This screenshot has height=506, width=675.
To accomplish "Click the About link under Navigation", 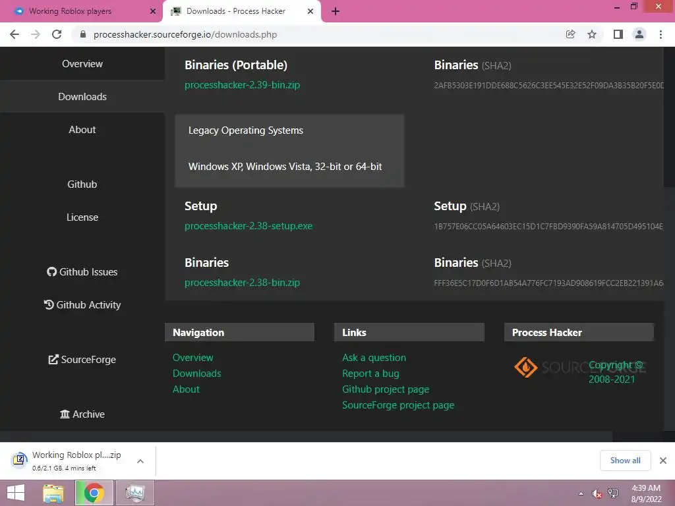I will [186, 389].
